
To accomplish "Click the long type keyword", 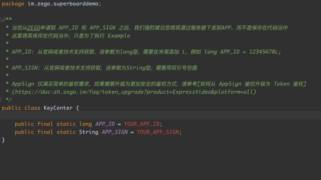I will click(85, 124).
